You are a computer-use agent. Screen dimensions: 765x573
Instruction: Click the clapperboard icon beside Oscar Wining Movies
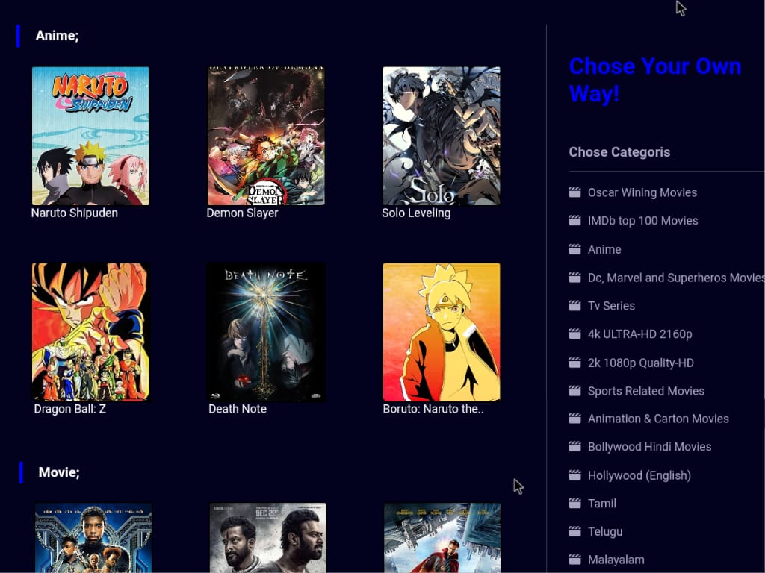click(x=574, y=192)
